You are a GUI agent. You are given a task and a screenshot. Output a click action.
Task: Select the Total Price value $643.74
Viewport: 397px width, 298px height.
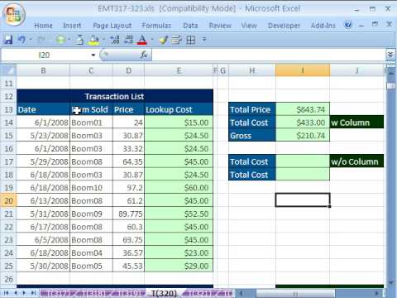tap(303, 109)
